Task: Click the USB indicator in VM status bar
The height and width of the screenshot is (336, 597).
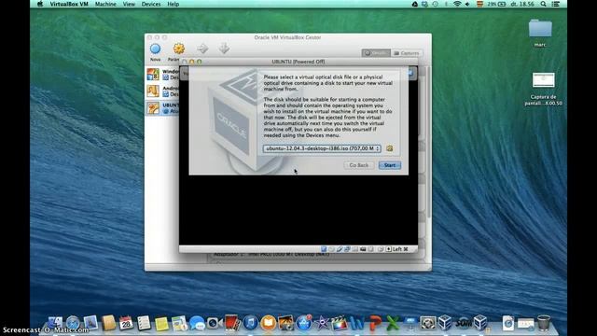Action: (x=340, y=249)
